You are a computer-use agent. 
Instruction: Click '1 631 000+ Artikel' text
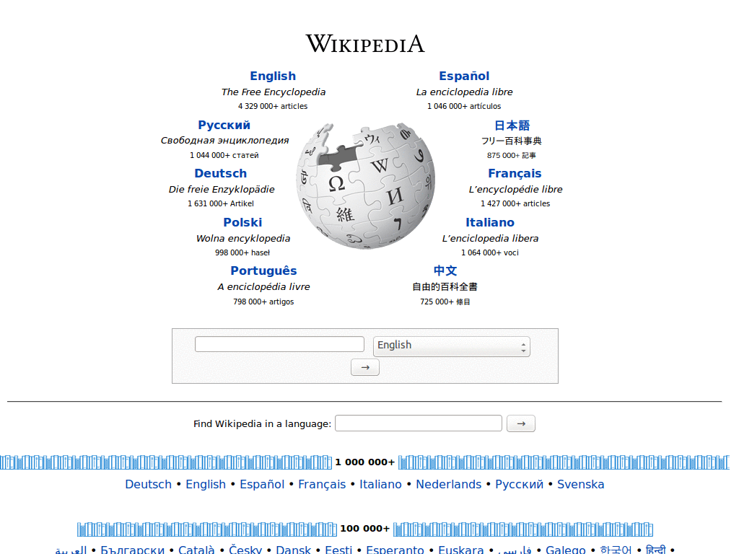click(x=221, y=203)
